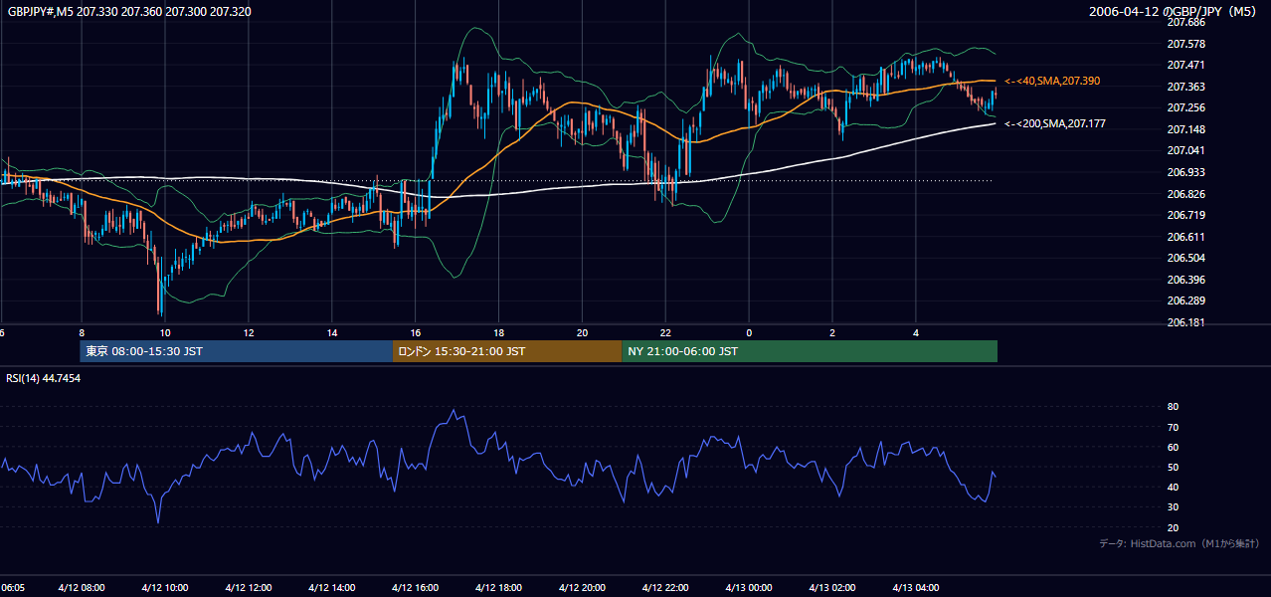
Task: Click the 4/13 04:00 time axis label
Action: (916, 588)
